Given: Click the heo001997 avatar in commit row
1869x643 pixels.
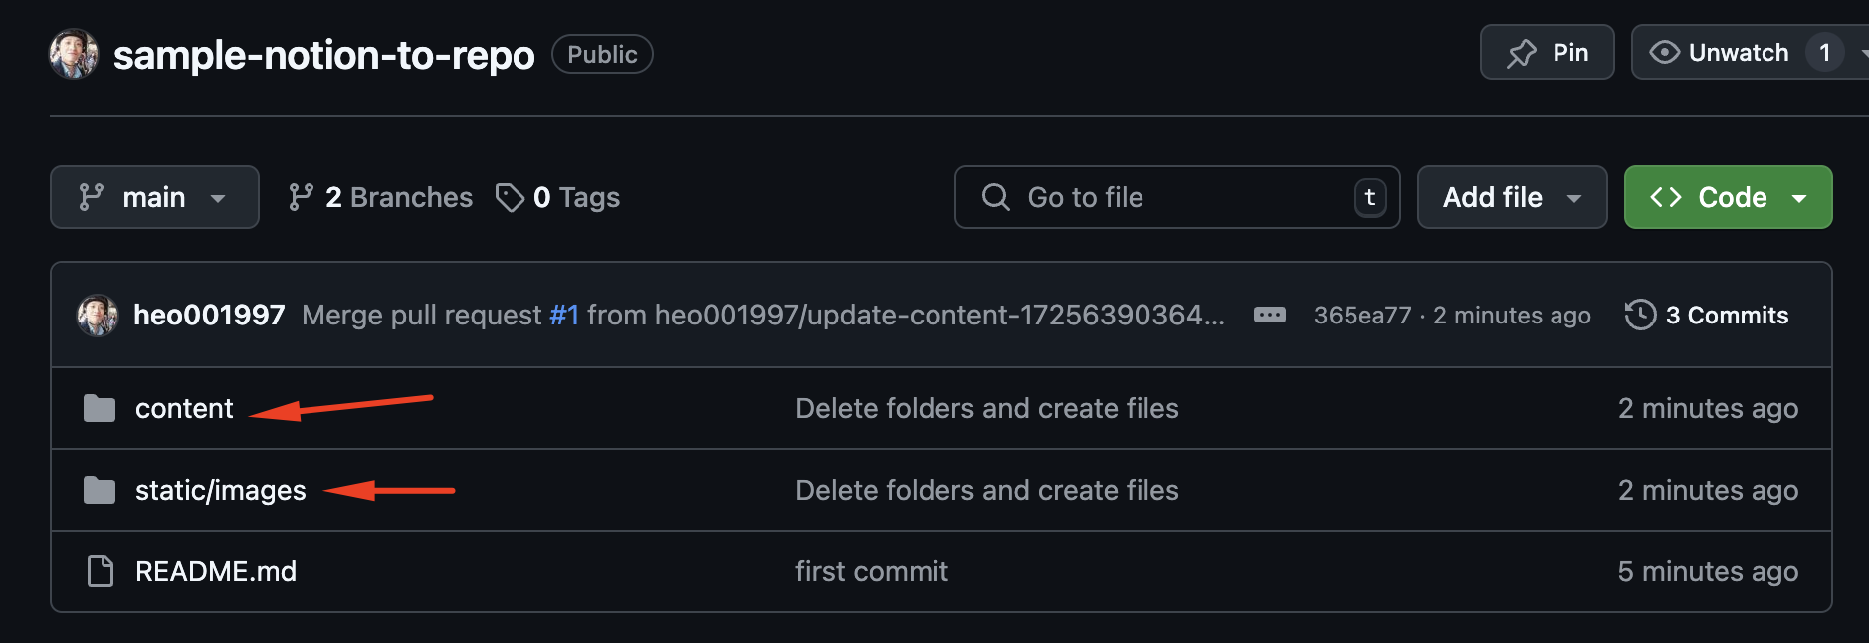Looking at the screenshot, I should 98,315.
